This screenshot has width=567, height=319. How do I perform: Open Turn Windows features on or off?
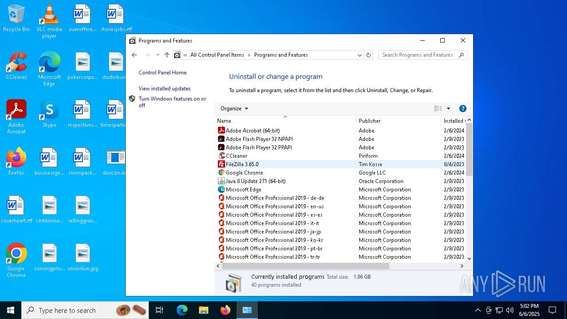172,102
